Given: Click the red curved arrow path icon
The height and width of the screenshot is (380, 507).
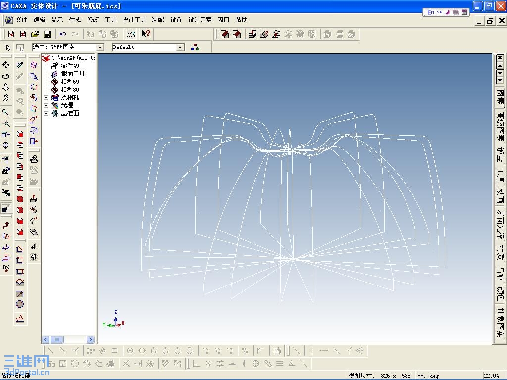Looking at the screenshot, I should 6,225.
